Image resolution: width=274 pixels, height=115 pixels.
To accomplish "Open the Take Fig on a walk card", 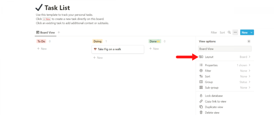I will (x=118, y=49).
